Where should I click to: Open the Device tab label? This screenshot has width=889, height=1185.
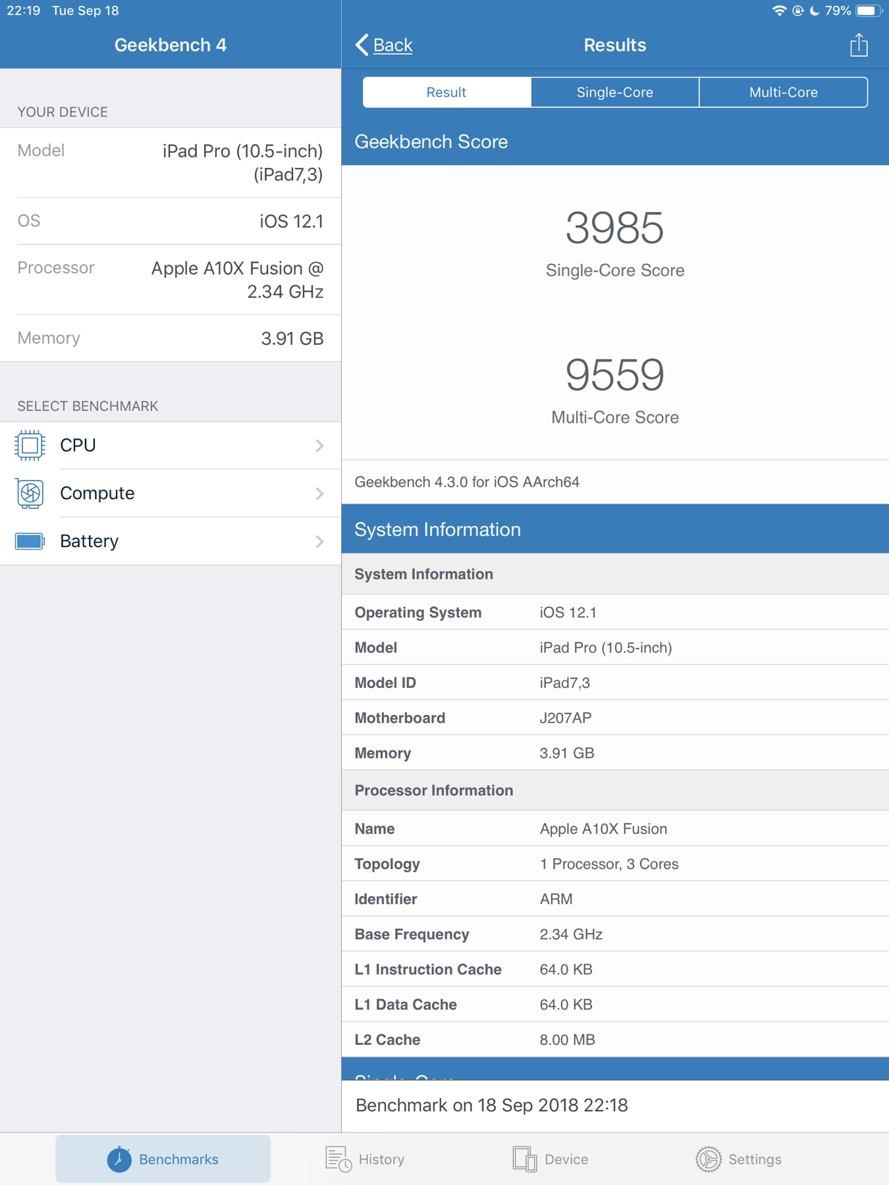pos(566,1159)
